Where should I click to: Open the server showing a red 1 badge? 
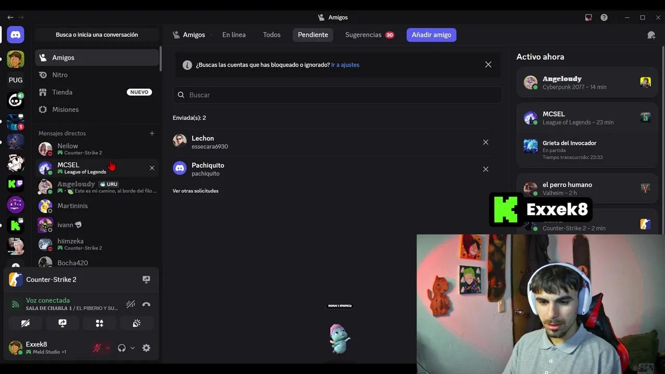16,122
